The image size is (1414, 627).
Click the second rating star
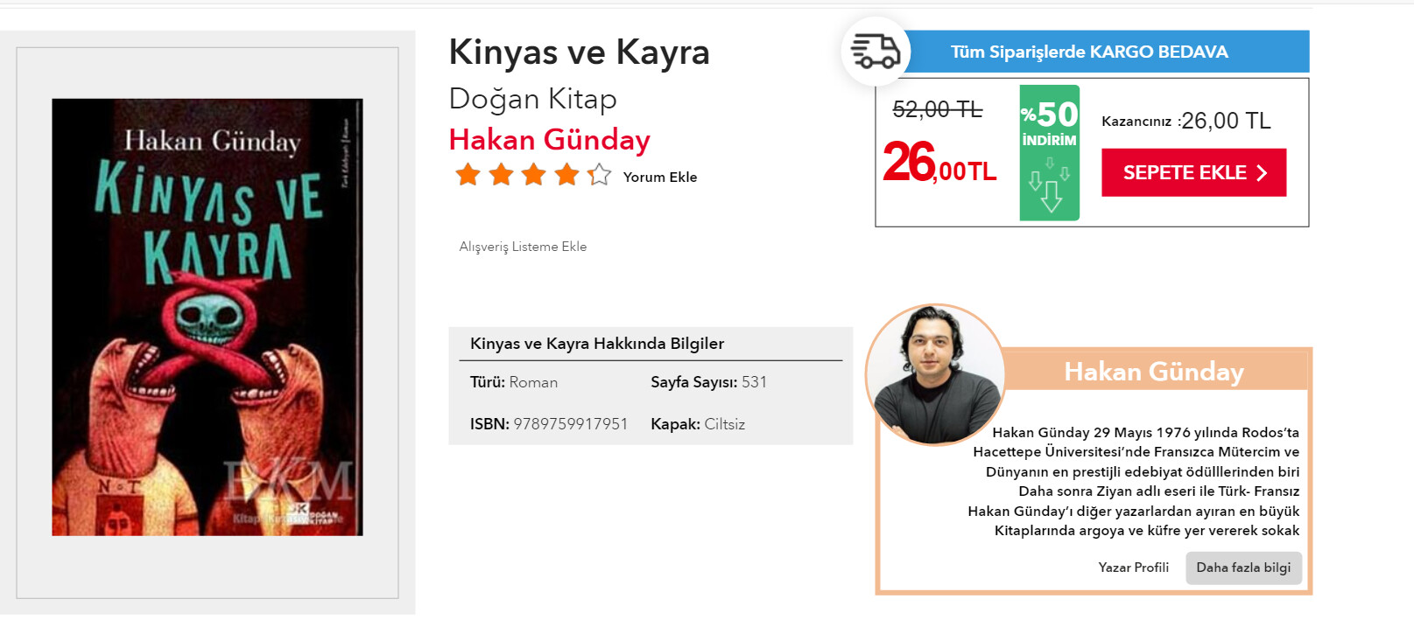pyautogui.click(x=501, y=175)
